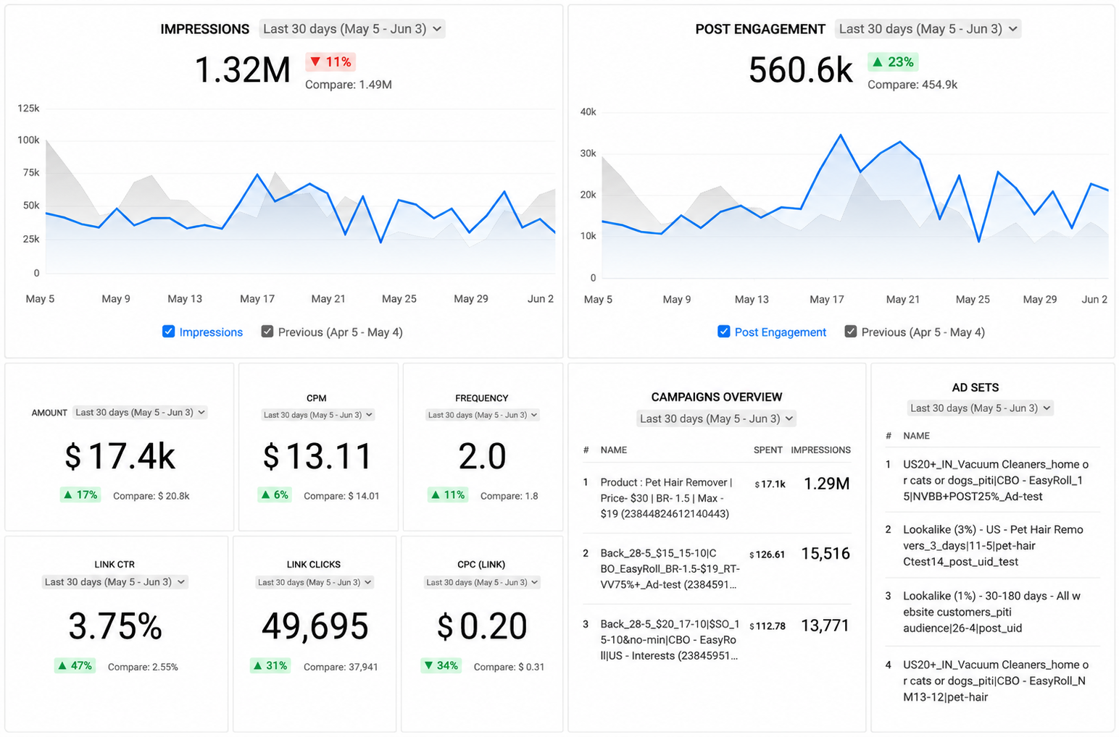This screenshot has width=1119, height=737.
Task: Uncheck Previous period under Post Engagement chart
Action: [851, 332]
